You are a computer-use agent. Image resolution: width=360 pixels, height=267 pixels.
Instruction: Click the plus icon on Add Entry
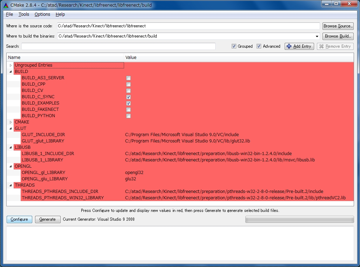289,46
